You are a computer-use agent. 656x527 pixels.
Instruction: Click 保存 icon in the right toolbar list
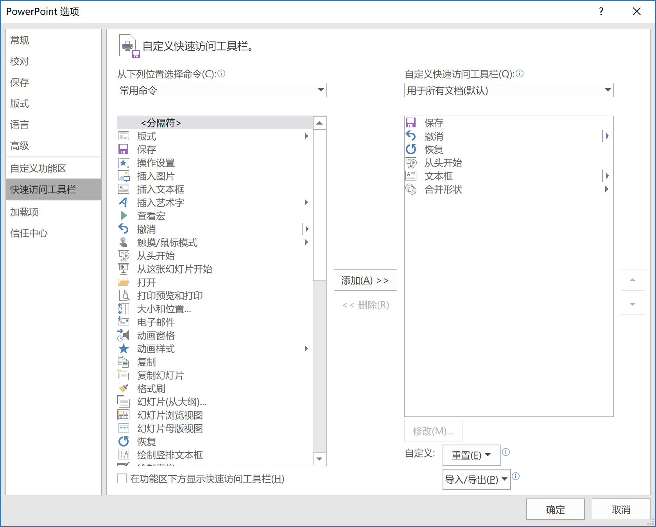pos(411,123)
